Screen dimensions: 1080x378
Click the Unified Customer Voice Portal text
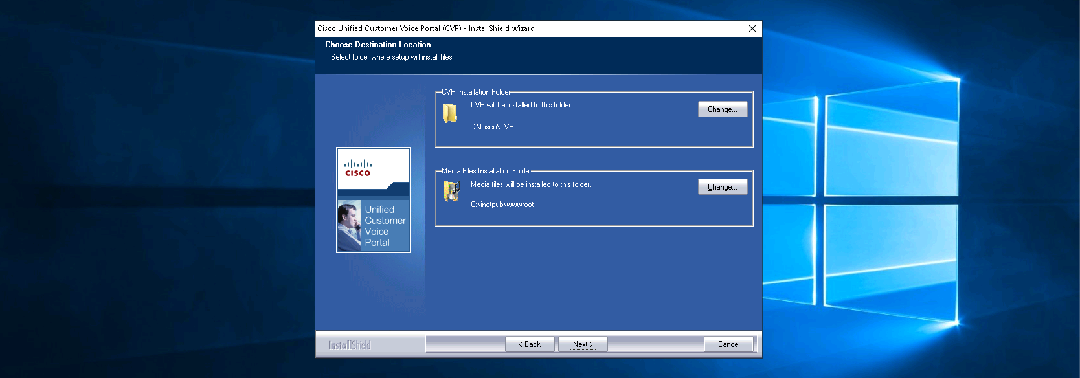385,226
